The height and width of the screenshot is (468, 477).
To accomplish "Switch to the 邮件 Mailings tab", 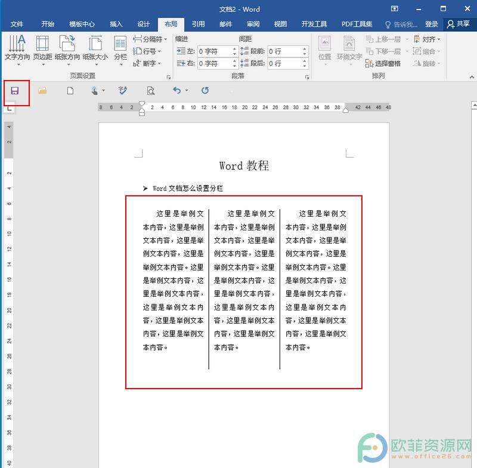I will pyautogui.click(x=226, y=24).
